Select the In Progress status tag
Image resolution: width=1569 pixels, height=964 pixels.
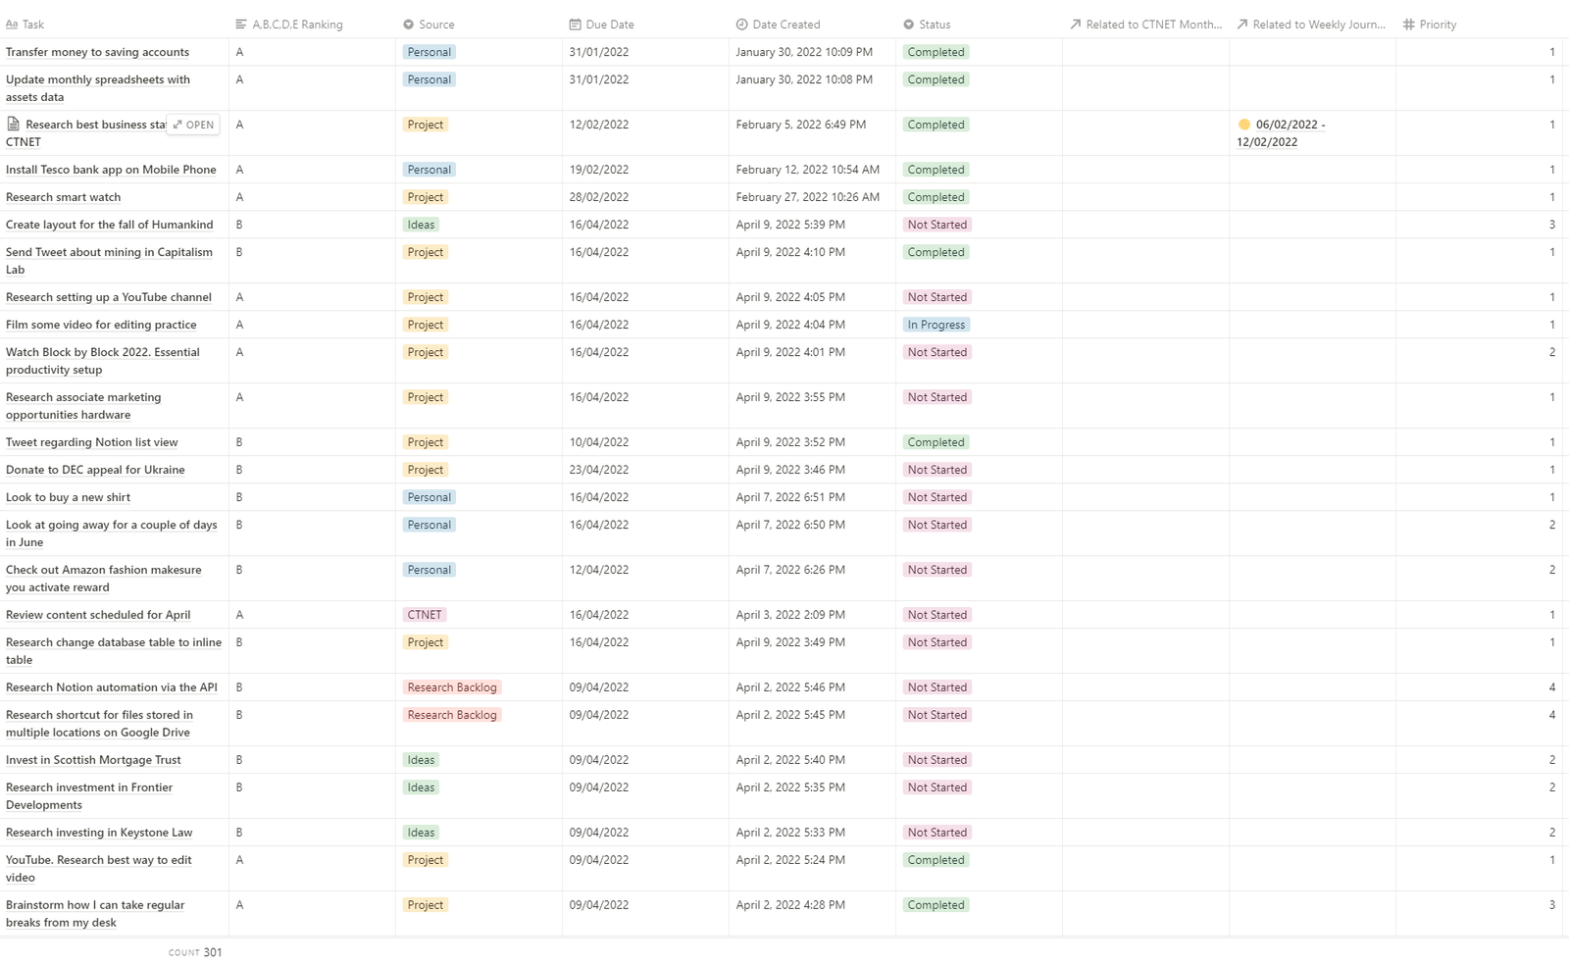click(x=936, y=325)
